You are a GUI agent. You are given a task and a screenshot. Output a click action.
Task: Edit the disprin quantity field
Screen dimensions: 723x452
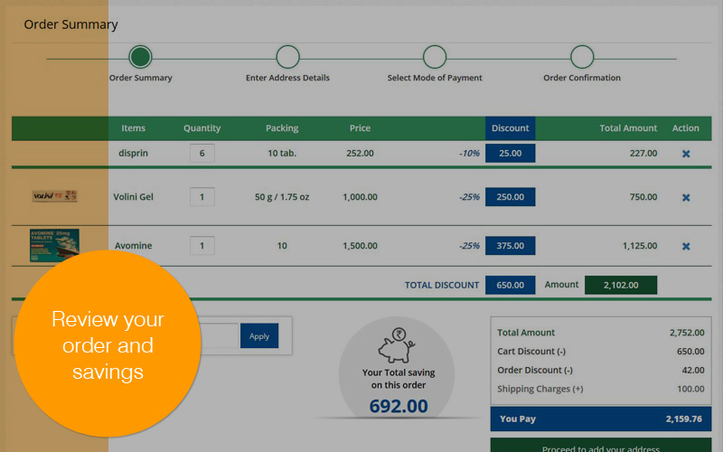coord(202,154)
